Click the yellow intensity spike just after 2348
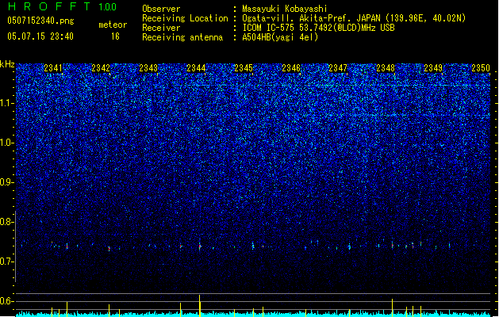Screen dimensions: 499x317 point(393,307)
